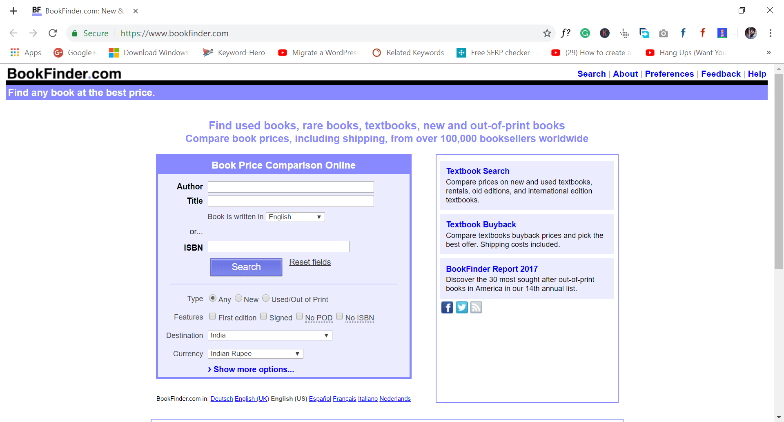Screen dimensions: 784x422
Task: Open the Google+ bookmark
Action: (75, 53)
